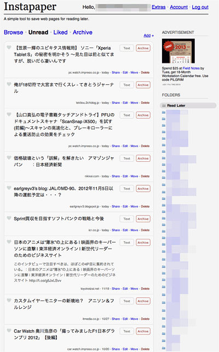Edit the tekitou.2chblog.jp article
The width and height of the screenshot is (219, 352).
pyautogui.click(x=125, y=103)
